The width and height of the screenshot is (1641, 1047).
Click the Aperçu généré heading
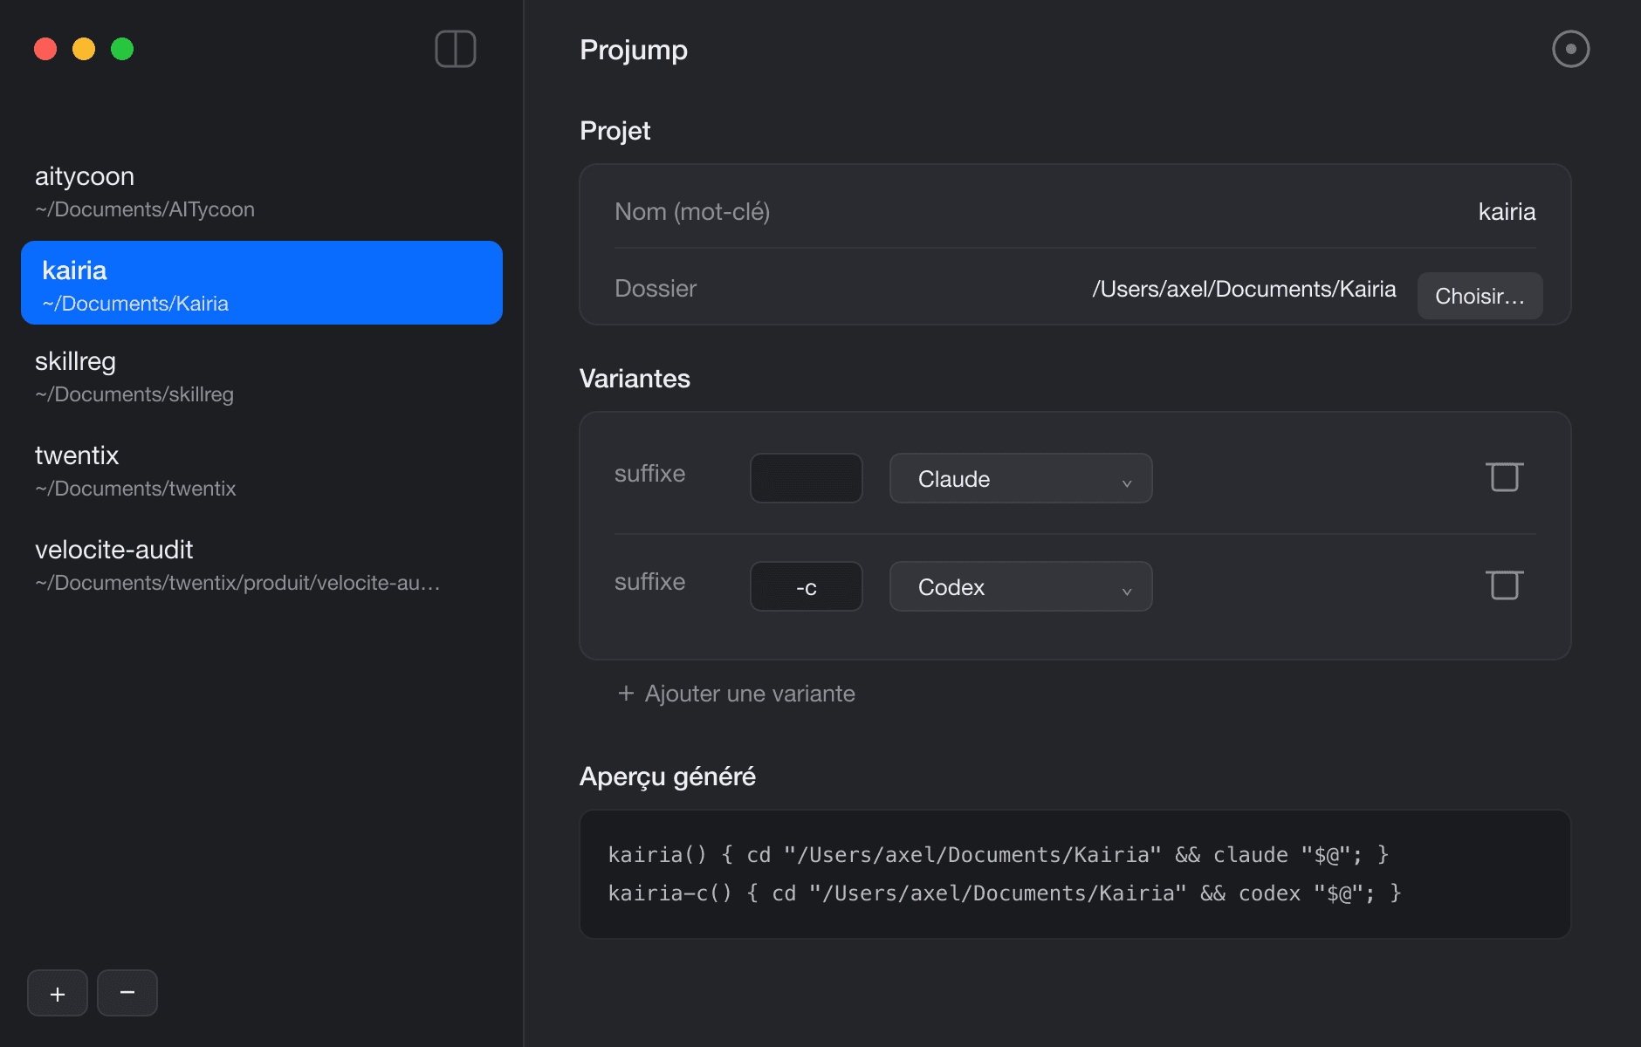pos(668,777)
